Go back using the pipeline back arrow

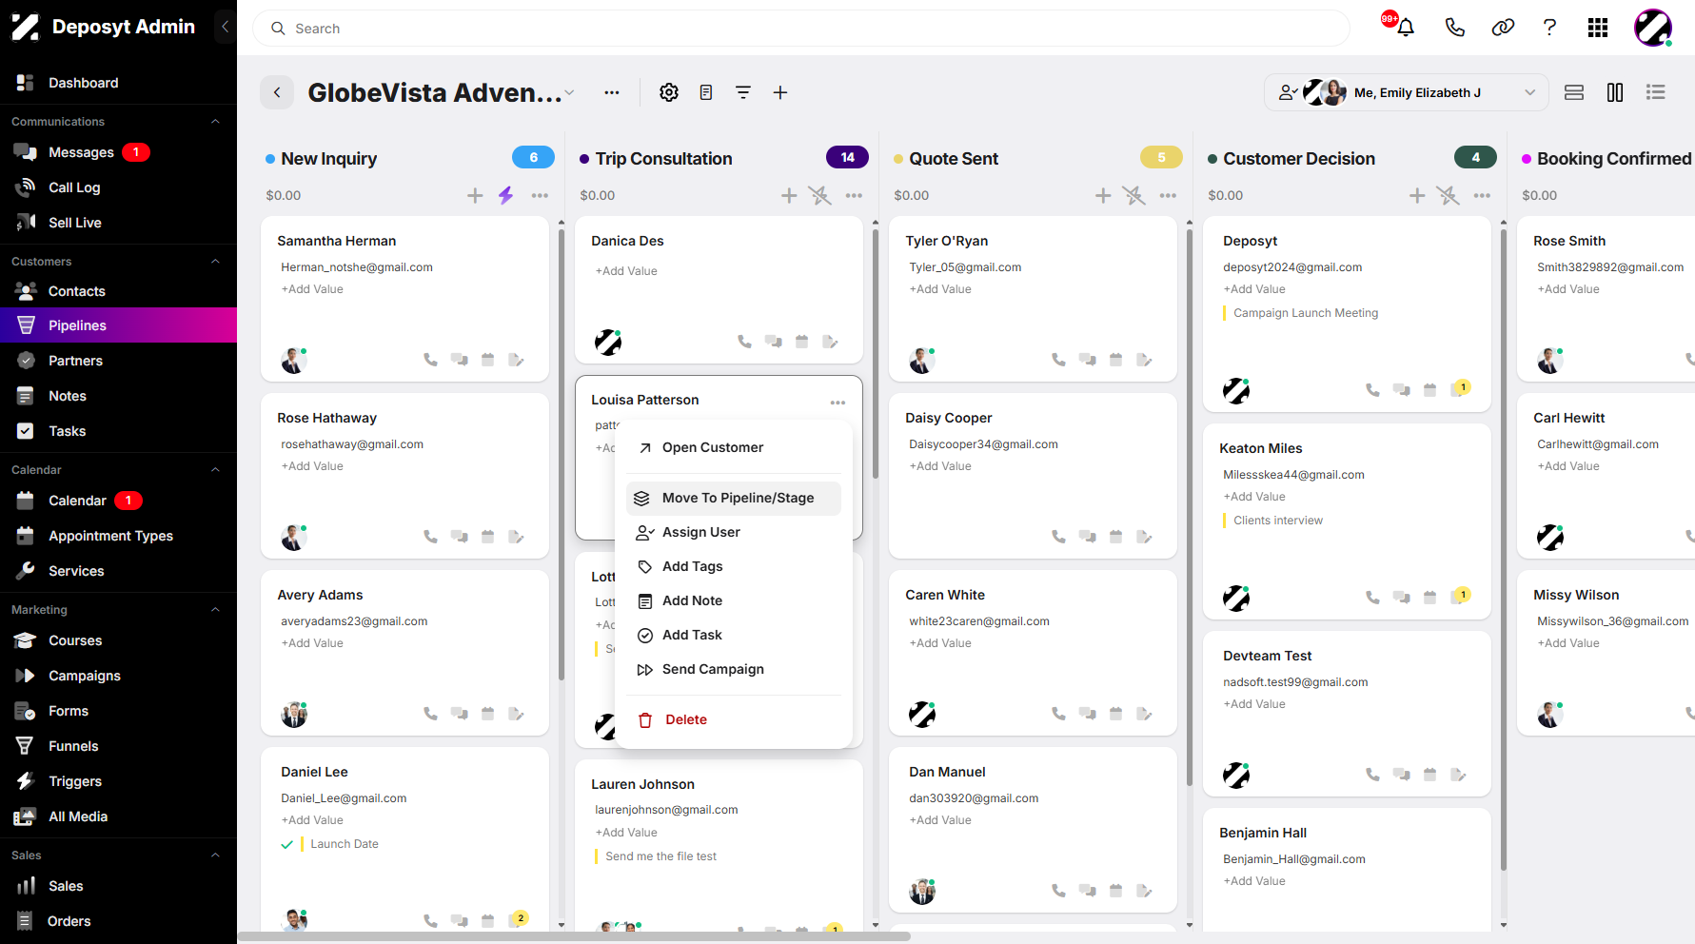(277, 92)
